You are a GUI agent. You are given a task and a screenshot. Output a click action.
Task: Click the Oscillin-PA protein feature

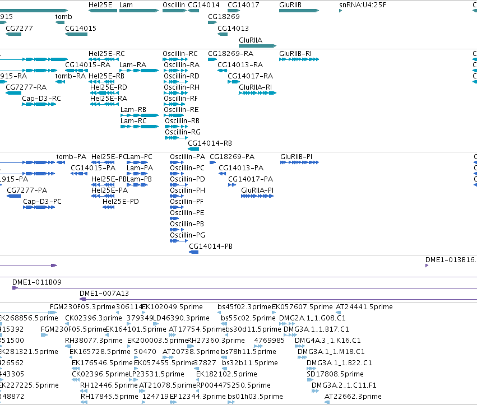point(177,162)
